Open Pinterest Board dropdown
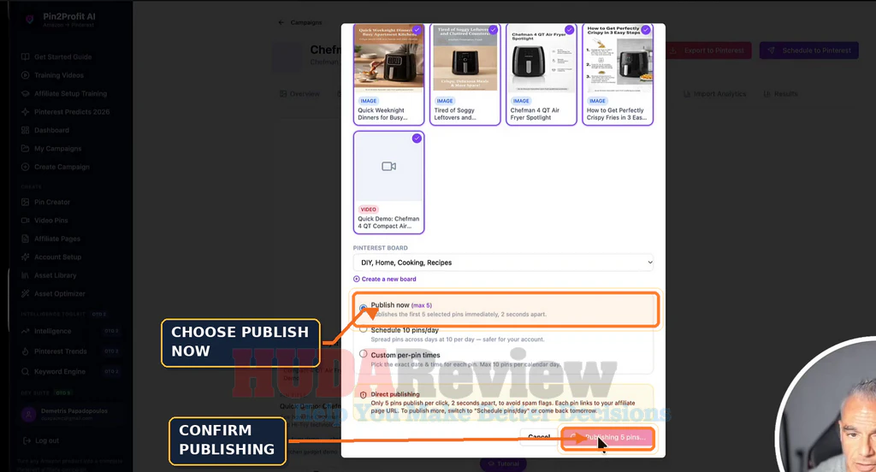This screenshot has height=472, width=876. 503,263
